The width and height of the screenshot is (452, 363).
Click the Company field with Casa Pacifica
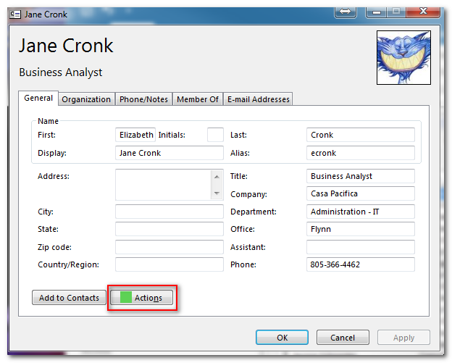360,193
